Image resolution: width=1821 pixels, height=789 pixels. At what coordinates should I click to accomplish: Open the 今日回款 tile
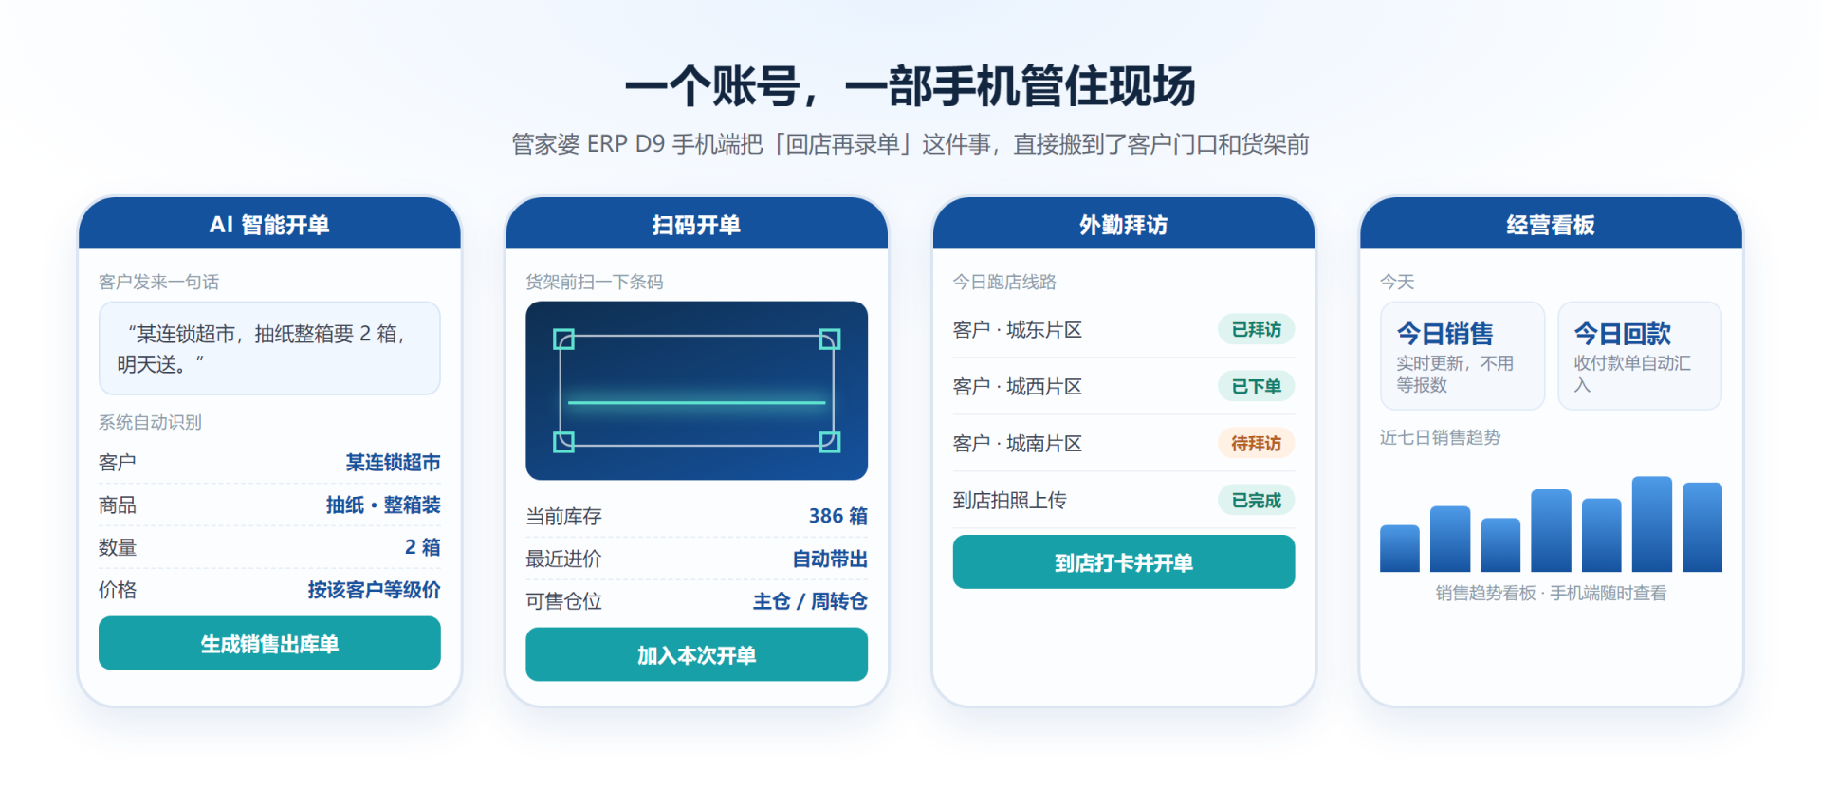[x=1640, y=356]
